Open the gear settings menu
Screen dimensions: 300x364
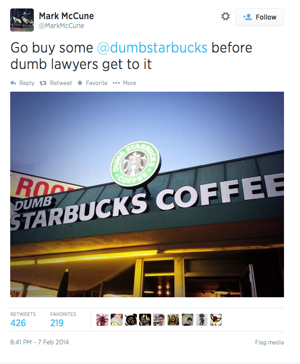pos(225,17)
